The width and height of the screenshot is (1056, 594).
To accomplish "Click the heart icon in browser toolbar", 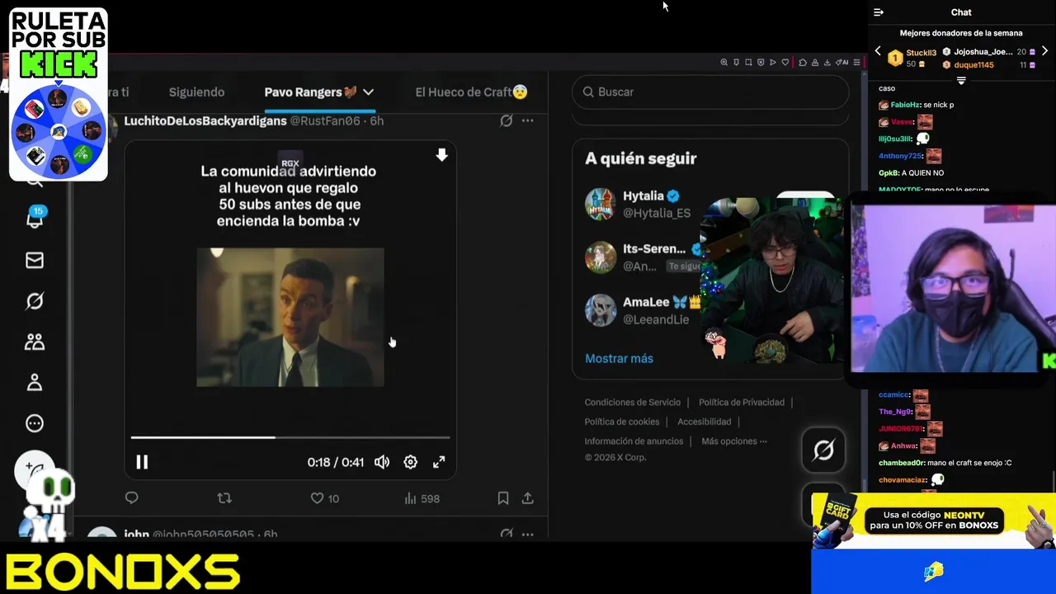I will [x=785, y=62].
